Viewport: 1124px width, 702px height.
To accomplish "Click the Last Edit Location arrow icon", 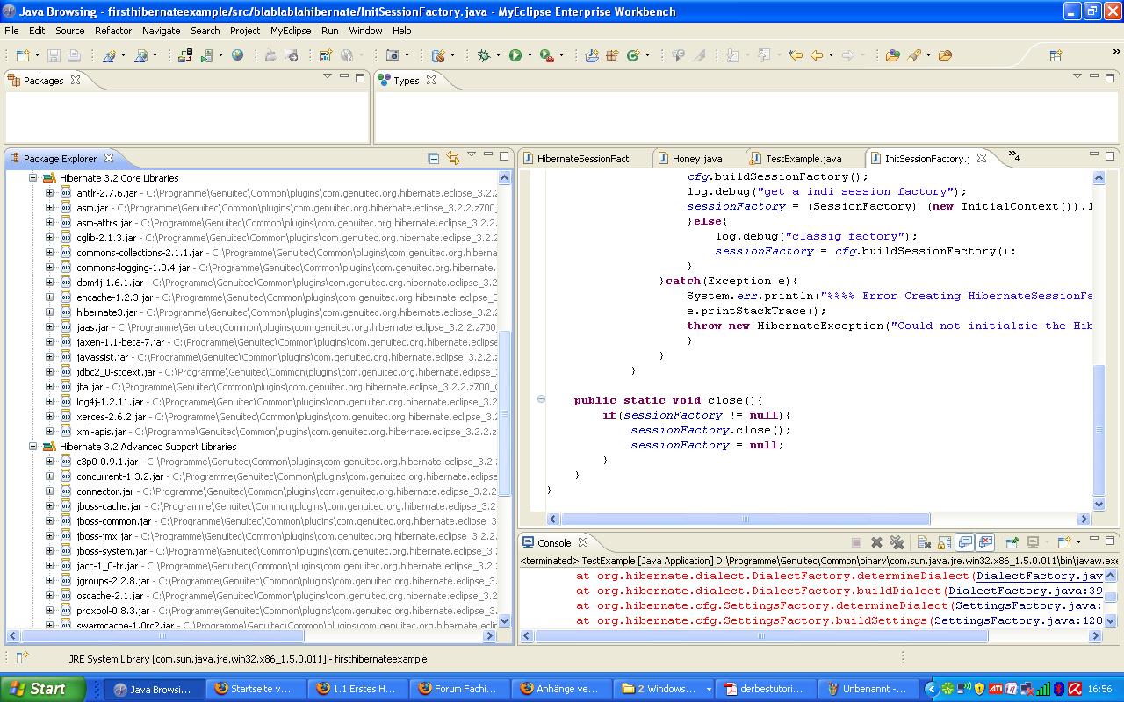I will click(796, 55).
